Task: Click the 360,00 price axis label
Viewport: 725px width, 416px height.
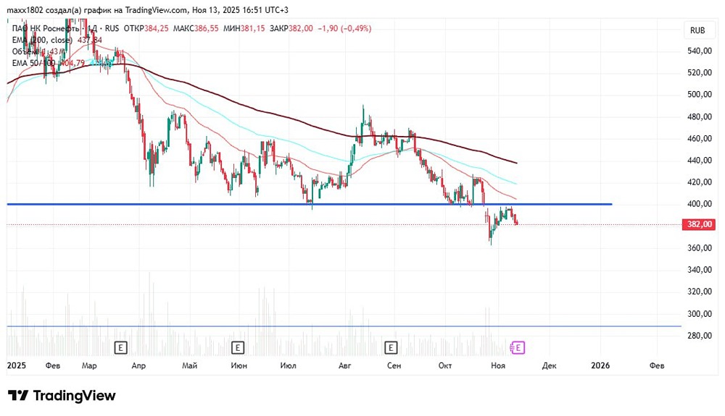Action: pyautogui.click(x=700, y=247)
